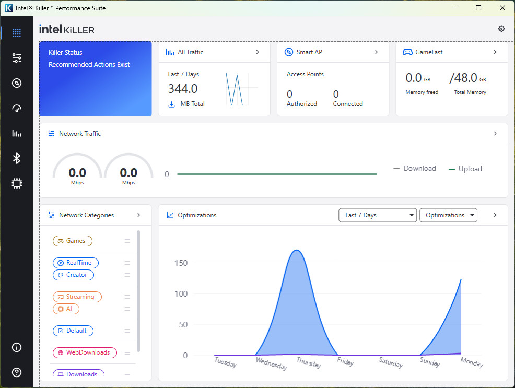515x388 pixels.
Task: Click the Killer Status recommended actions tile
Action: pos(96,79)
